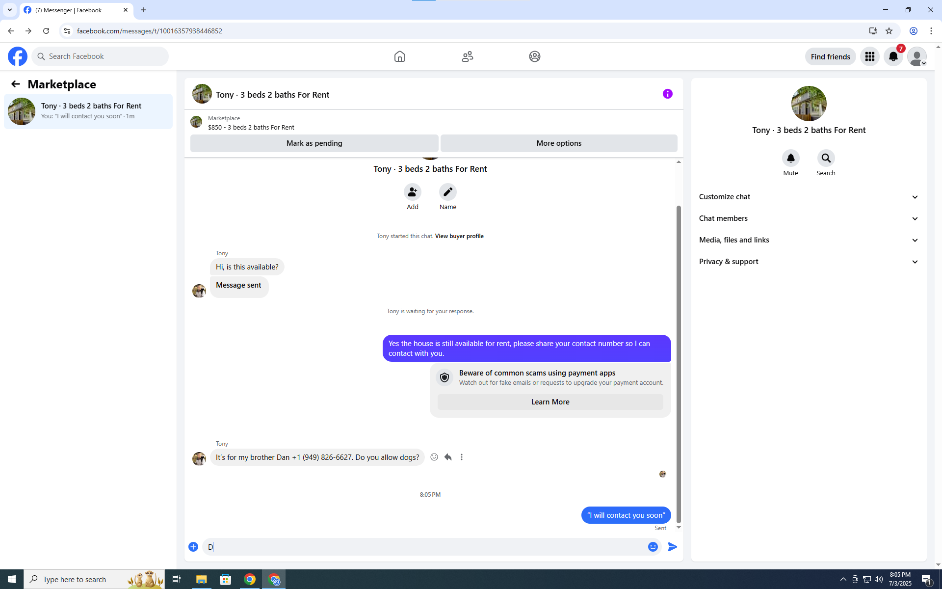Click the purple conversation info icon
This screenshot has height=589, width=942.
(667, 94)
